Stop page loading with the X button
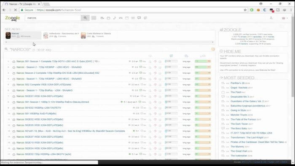This screenshot has width=295, height=166. [16, 10]
